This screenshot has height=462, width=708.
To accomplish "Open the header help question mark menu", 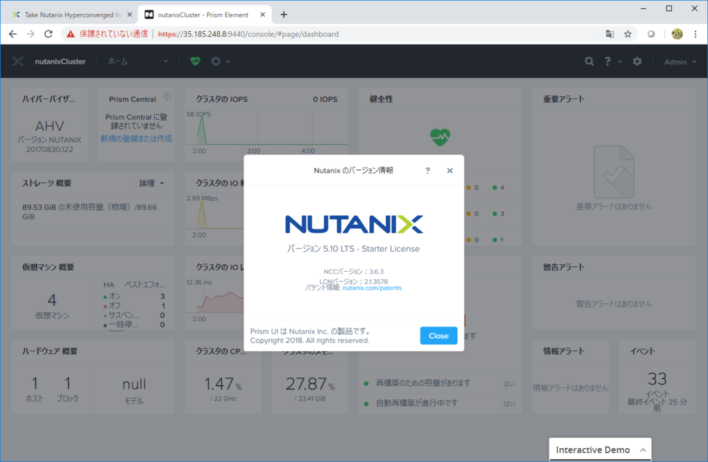I will pos(613,62).
